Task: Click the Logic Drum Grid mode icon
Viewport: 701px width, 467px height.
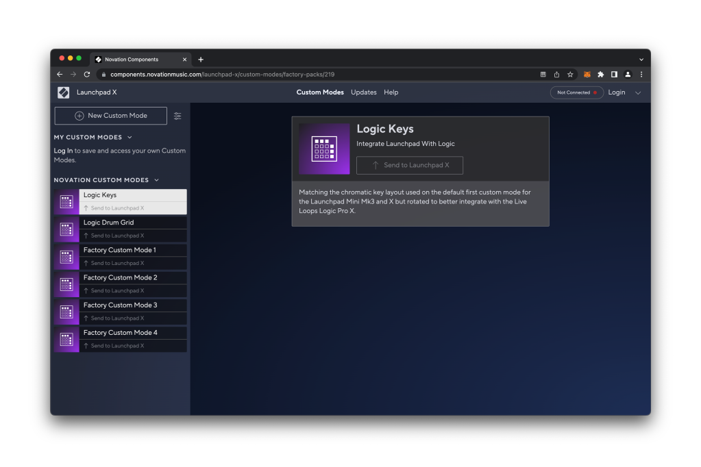Action: (66, 229)
